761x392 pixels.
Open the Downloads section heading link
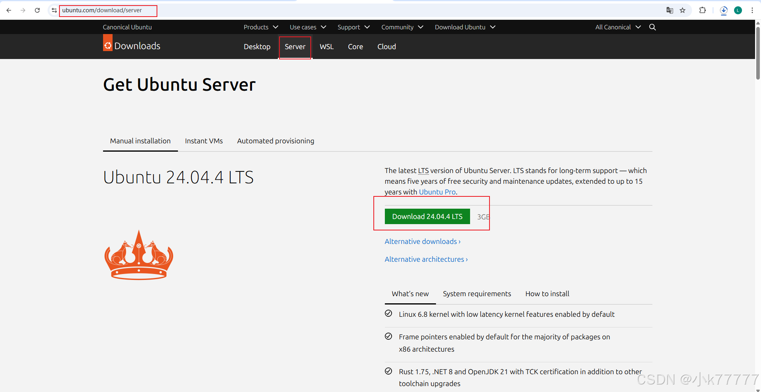137,46
